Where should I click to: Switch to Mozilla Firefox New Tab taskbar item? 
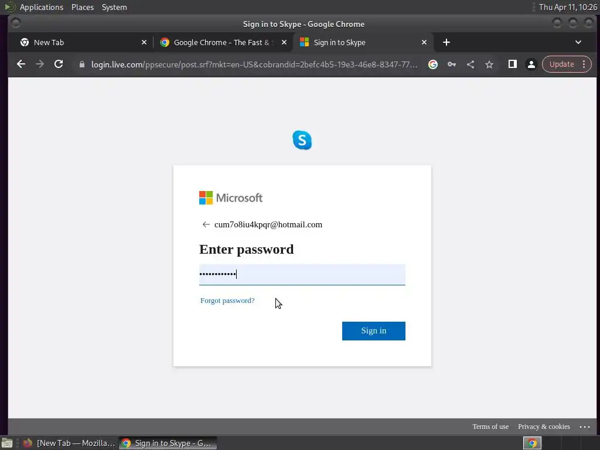tap(69, 443)
